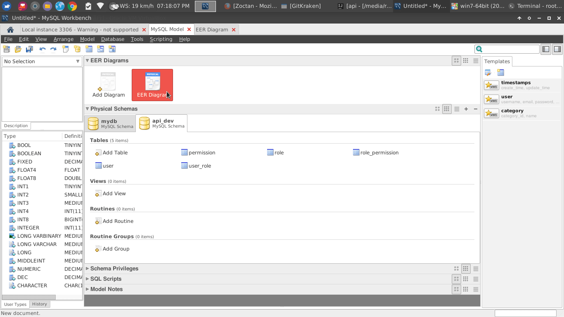This screenshot has height=317, width=564.
Task: Switch to the mydb schema tab
Action: 110,123
